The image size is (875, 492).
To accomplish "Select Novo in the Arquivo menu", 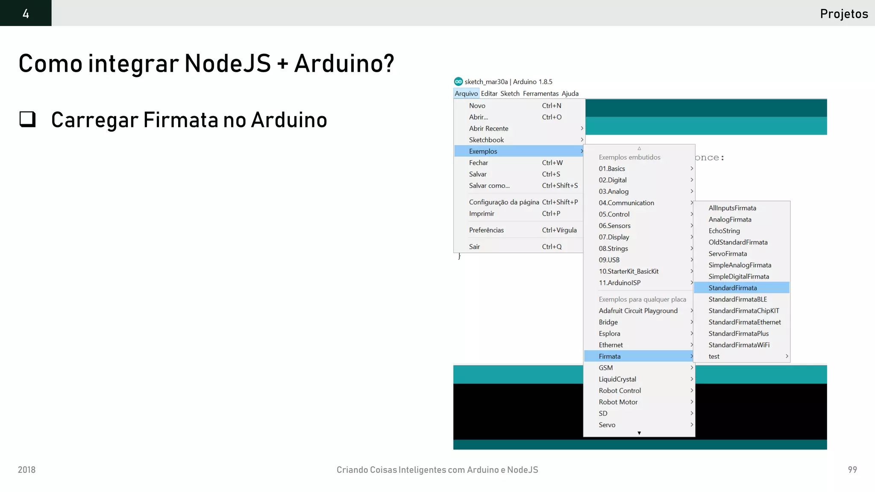I will click(x=519, y=105).
